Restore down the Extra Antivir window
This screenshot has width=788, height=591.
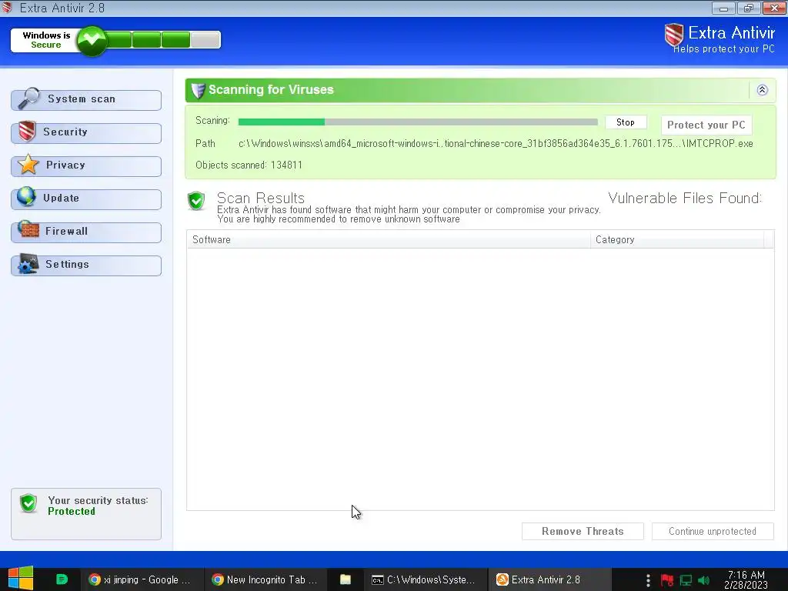749,8
